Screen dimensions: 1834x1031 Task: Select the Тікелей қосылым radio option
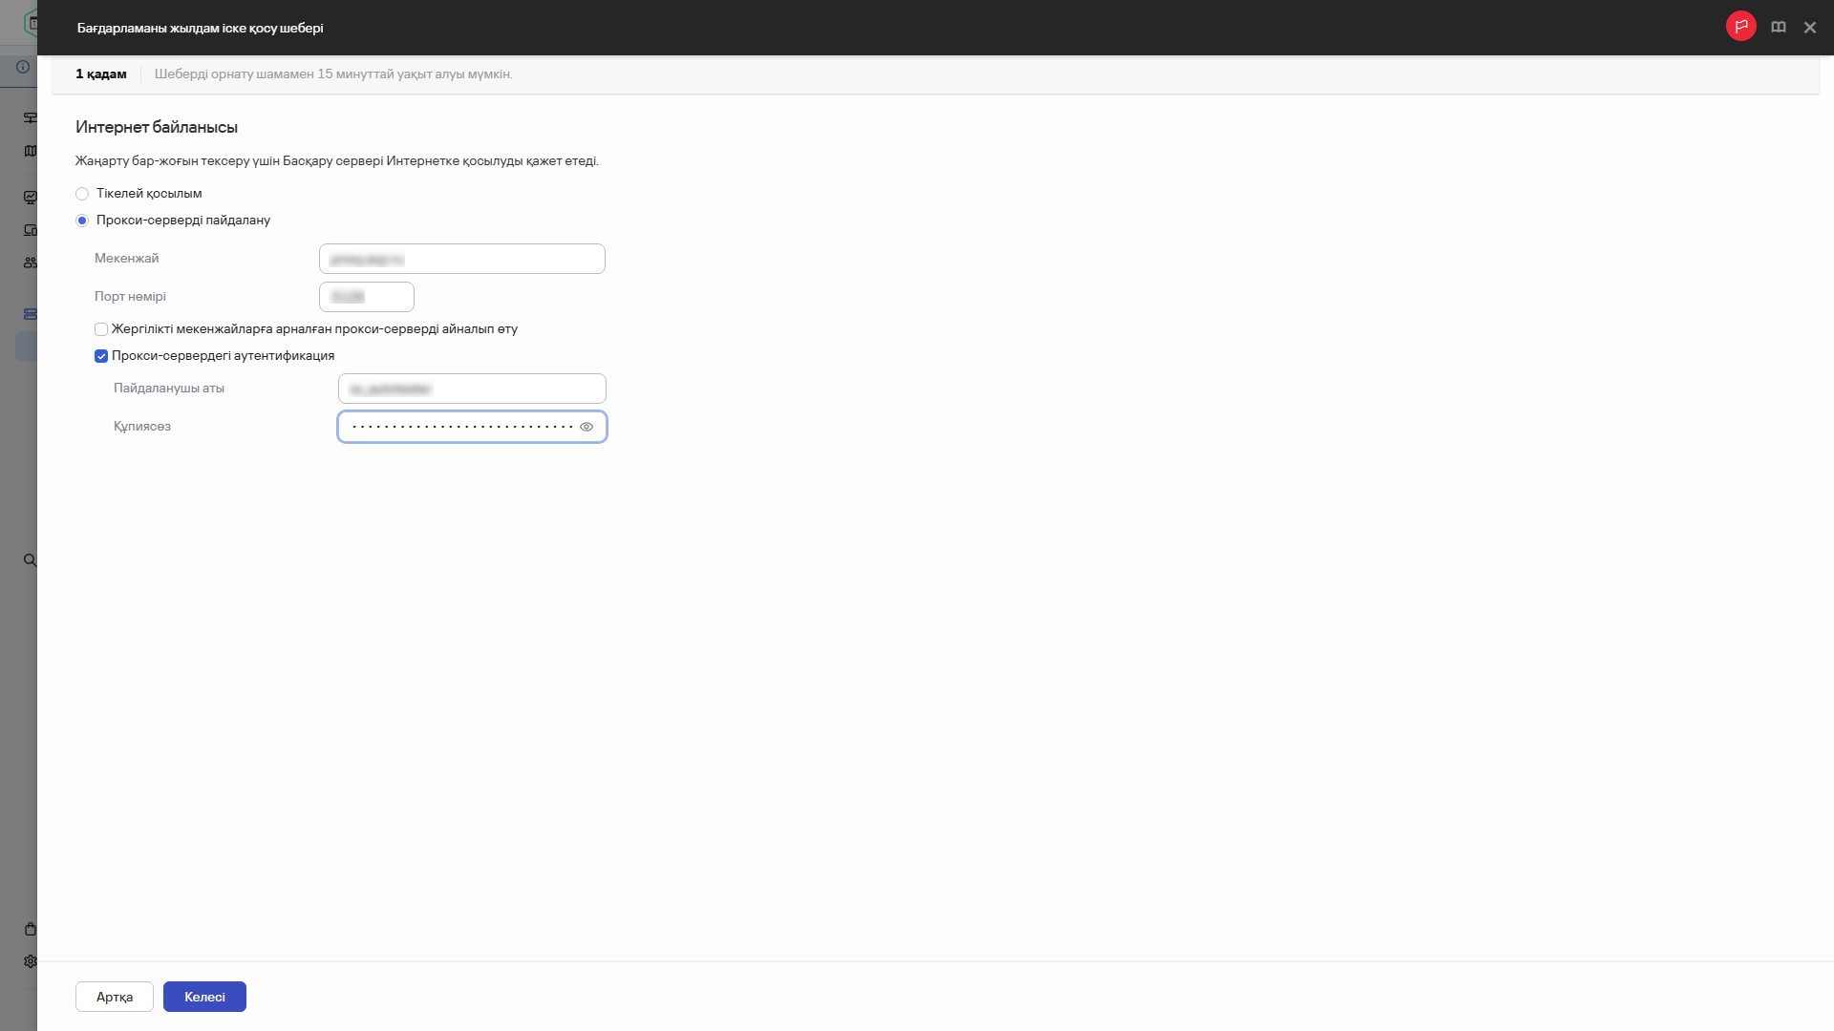(x=82, y=194)
